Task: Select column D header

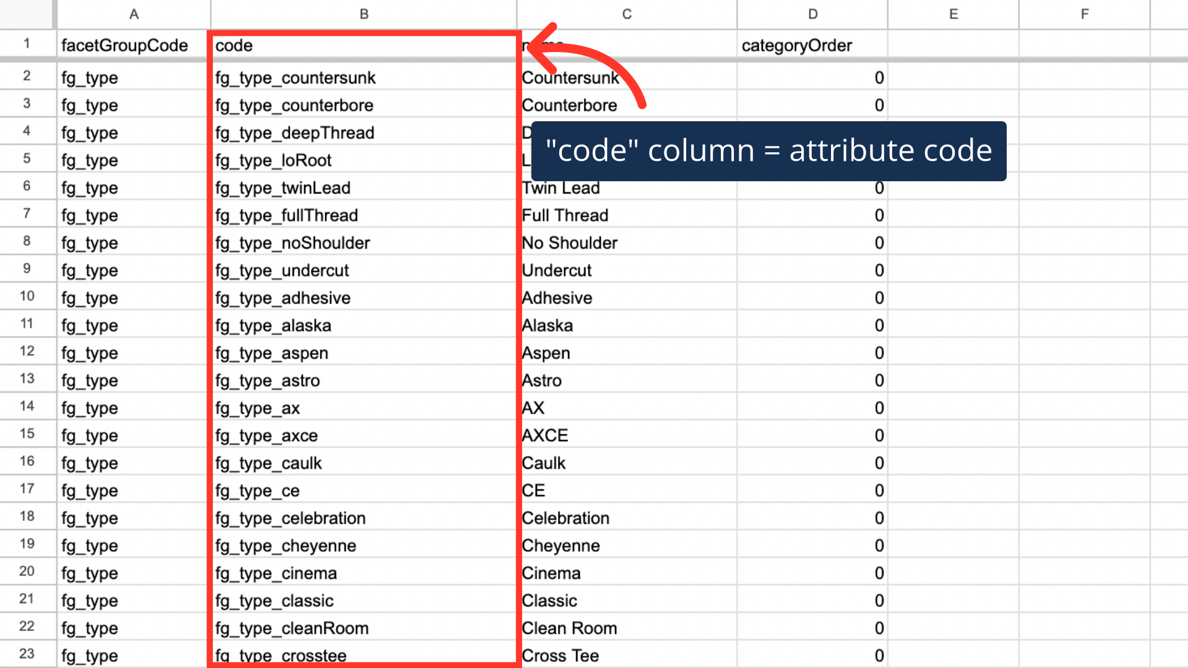Action: [812, 14]
